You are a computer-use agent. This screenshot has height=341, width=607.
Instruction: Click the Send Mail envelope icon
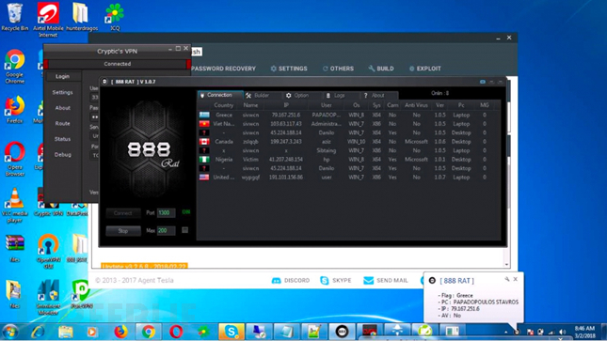click(x=369, y=280)
